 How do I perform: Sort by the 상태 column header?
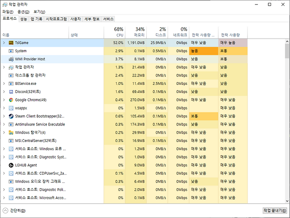pyautogui.click(x=86, y=32)
